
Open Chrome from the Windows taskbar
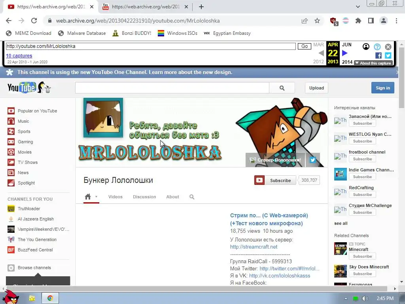point(50,298)
